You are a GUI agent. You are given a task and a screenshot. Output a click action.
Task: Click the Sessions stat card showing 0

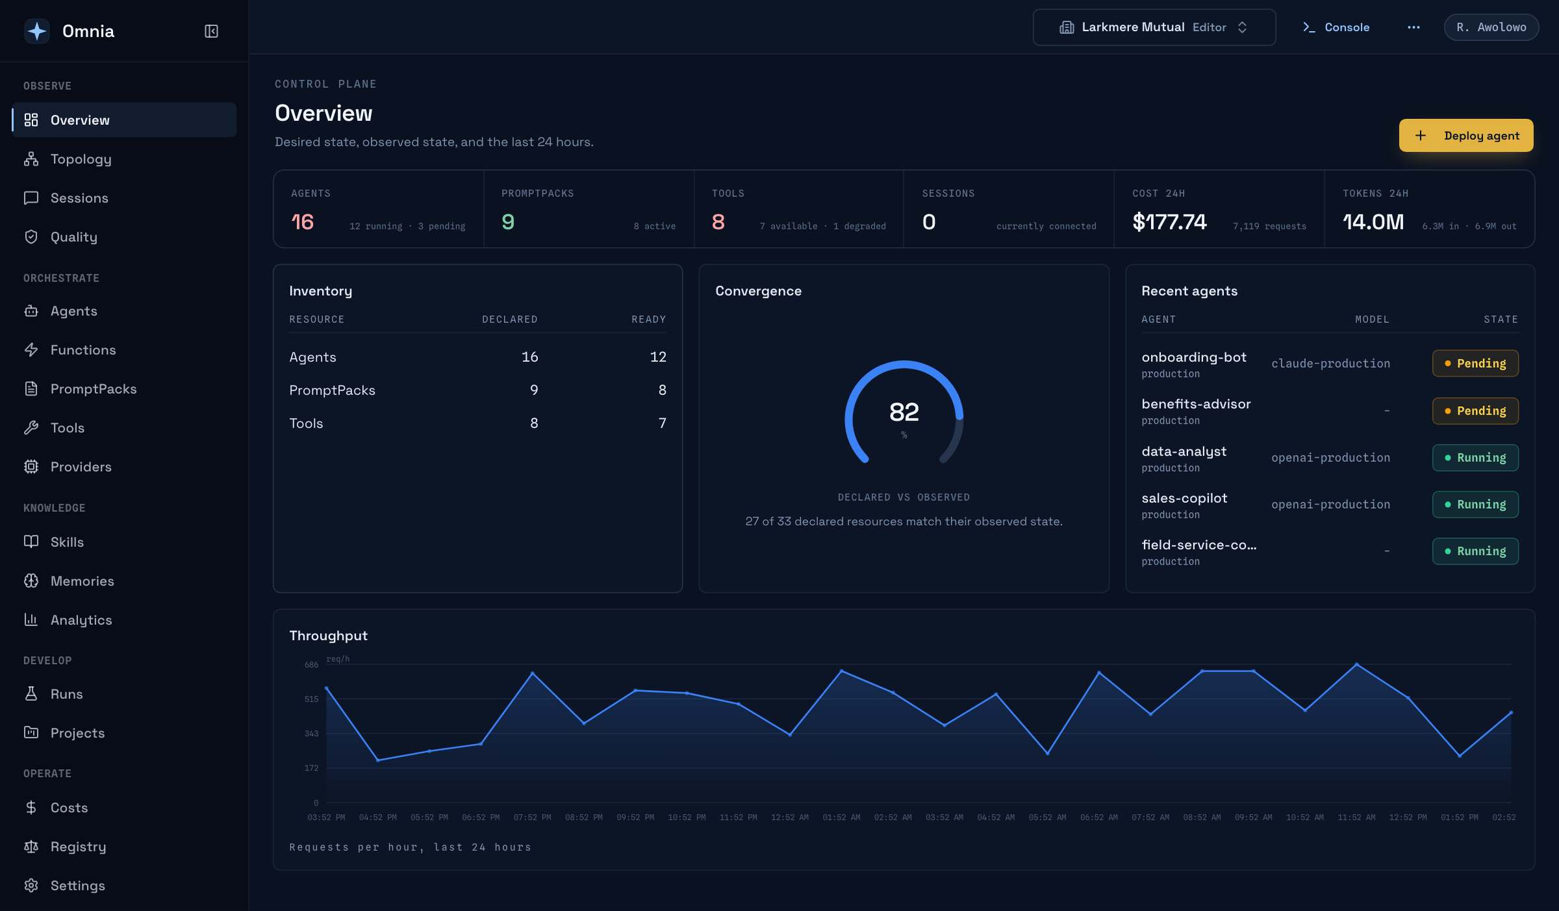[1009, 209]
